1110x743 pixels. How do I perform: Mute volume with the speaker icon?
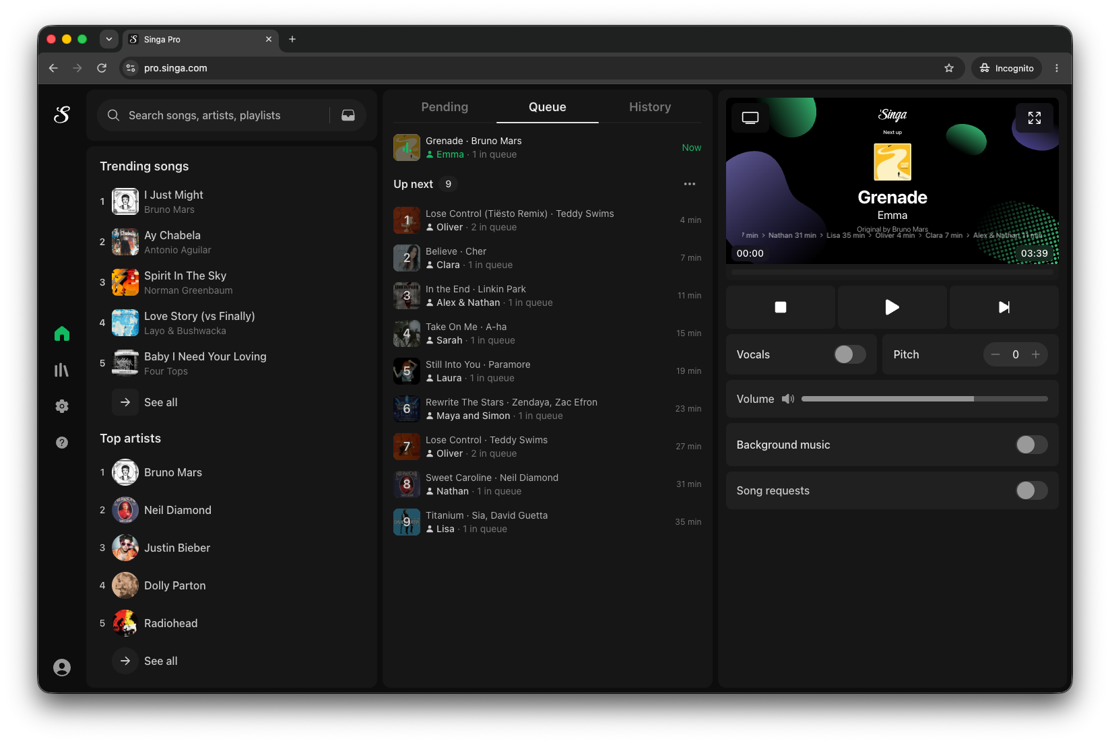coord(788,399)
